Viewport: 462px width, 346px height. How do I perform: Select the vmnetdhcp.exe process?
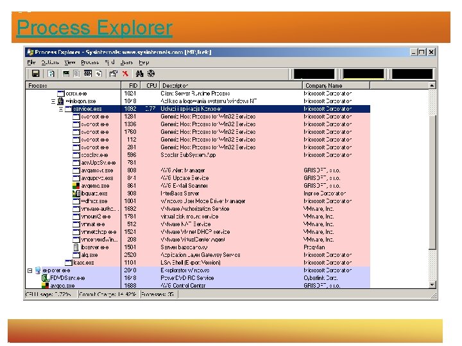pos(198,232)
